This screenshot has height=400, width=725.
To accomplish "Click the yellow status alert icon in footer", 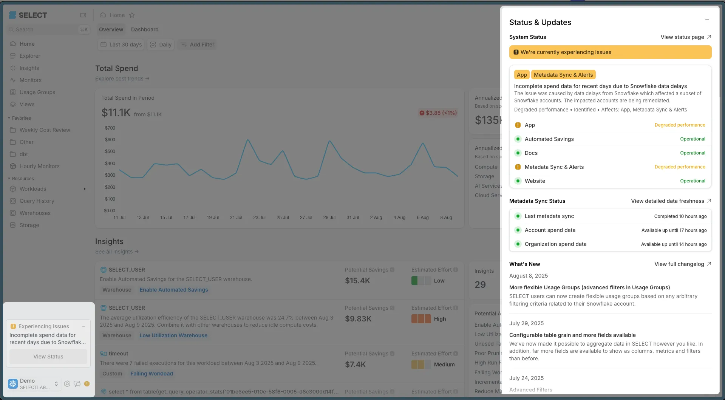I will click(x=87, y=384).
